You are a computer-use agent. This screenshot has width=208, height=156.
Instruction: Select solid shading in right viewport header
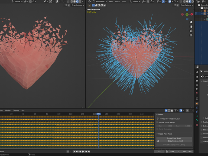[x=187, y=1]
